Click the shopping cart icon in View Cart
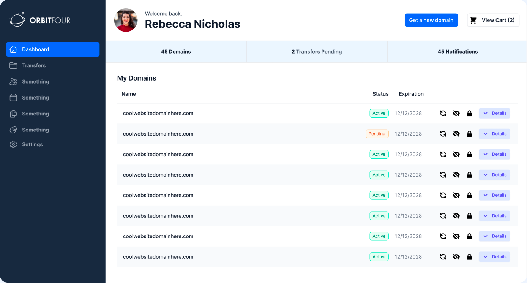This screenshot has width=527, height=283. click(473, 20)
